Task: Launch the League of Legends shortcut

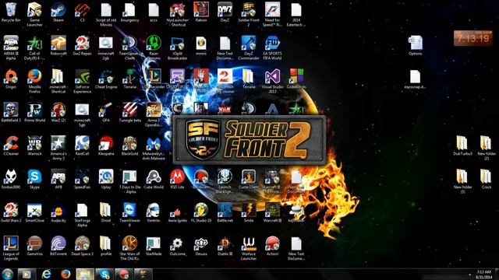Action: point(11,248)
